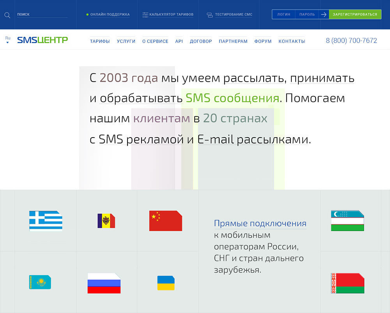Open the Ru language dropdown
Viewport: 390px width, 313px height.
7,40
